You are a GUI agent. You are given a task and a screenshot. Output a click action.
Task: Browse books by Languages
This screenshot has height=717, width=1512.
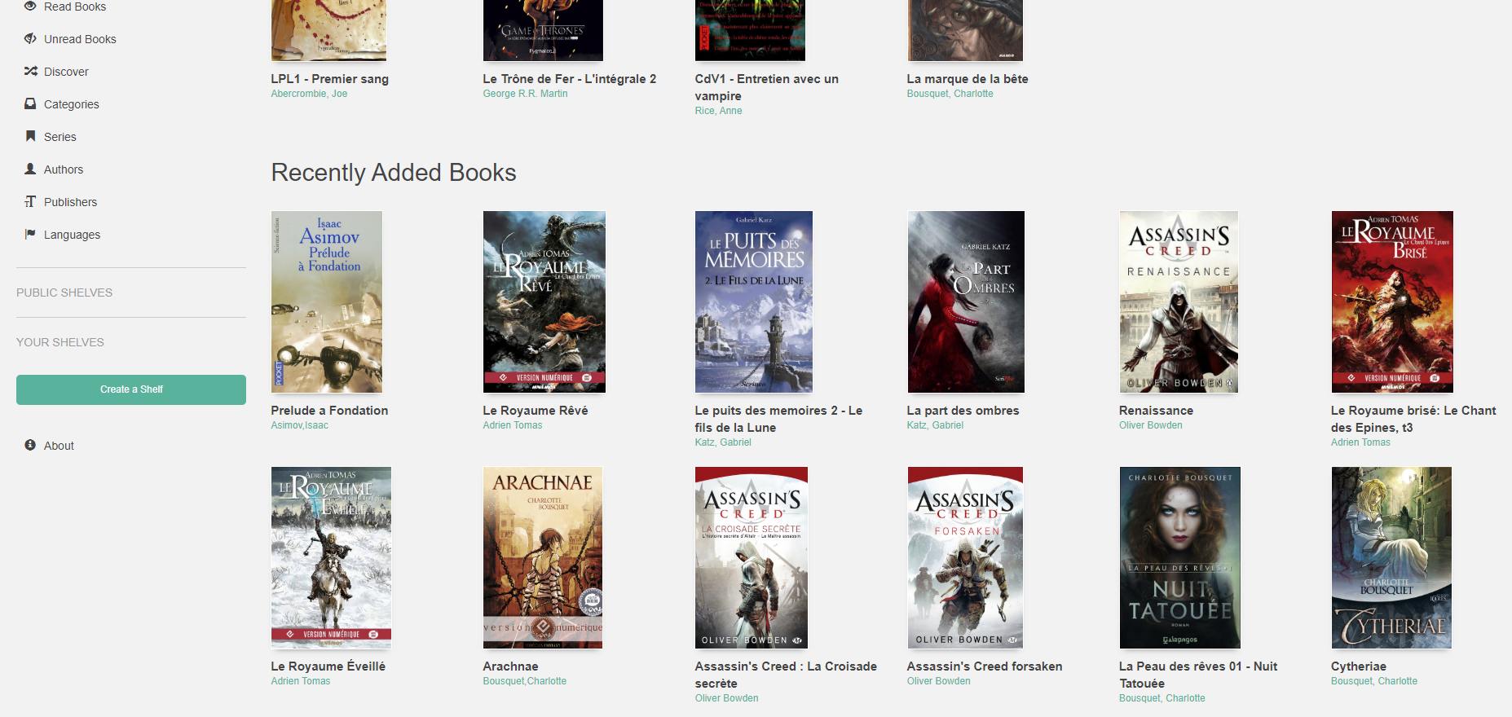tap(72, 235)
